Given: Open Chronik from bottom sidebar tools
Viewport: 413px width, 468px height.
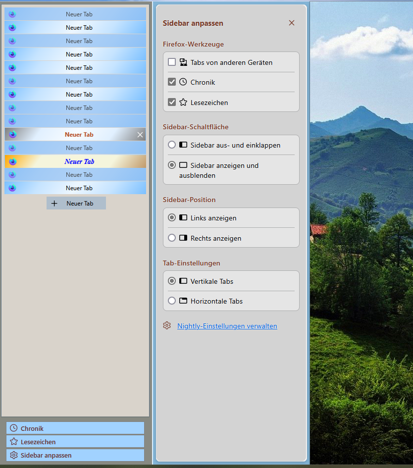Looking at the screenshot, I should (75, 428).
